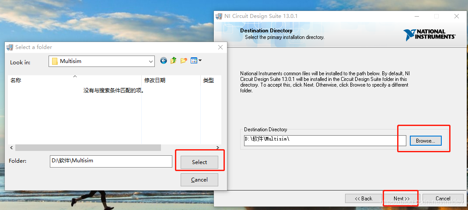Cancel the NI Circuit Design Suite installer
Screen dimensions: 468x210
pos(443,198)
